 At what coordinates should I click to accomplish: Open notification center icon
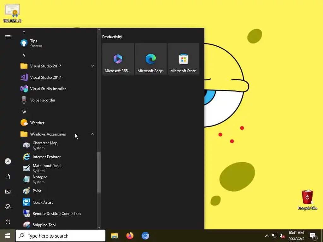[313, 236]
